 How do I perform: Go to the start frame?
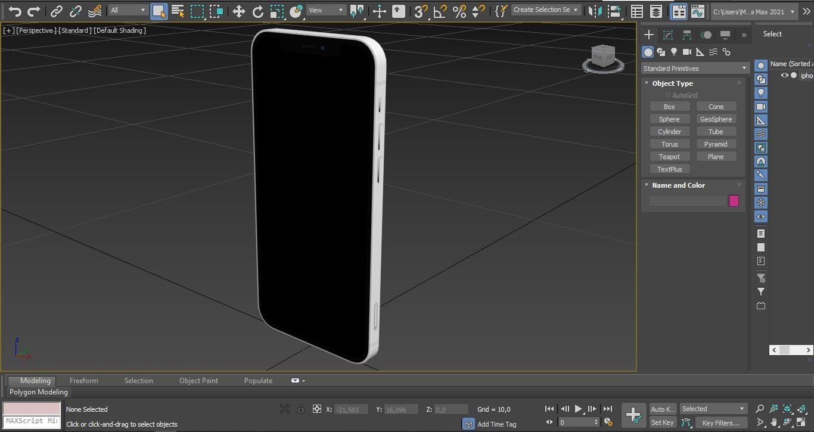coord(549,409)
